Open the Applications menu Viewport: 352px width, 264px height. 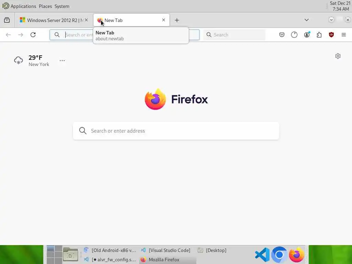[23, 6]
